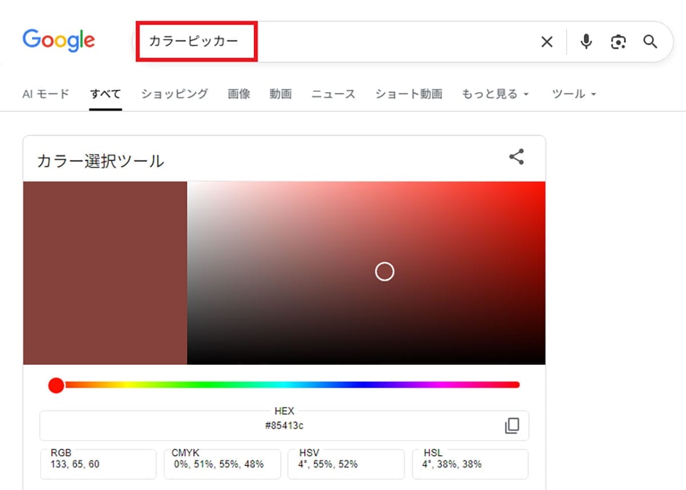Click the solid color preview swatch
Image resolution: width=686 pixels, height=490 pixels.
[x=105, y=272]
